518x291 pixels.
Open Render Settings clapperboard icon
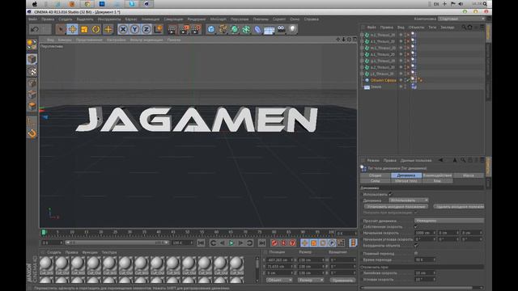(196, 29)
